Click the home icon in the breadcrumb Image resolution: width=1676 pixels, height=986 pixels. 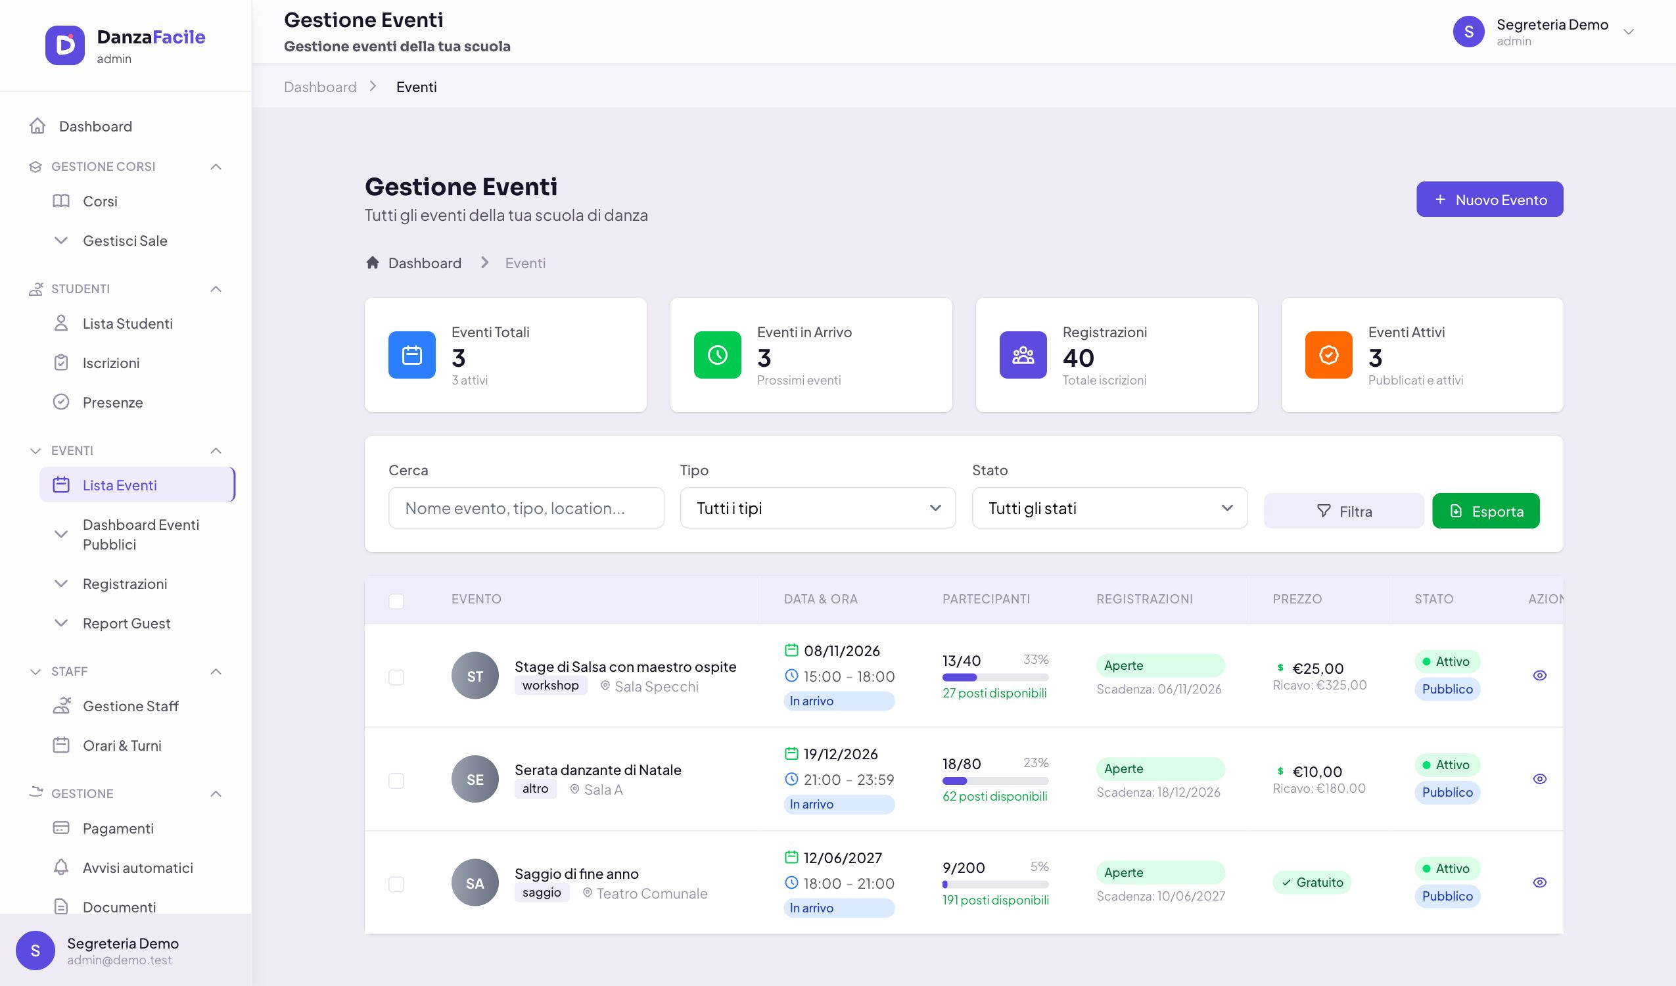click(x=373, y=263)
